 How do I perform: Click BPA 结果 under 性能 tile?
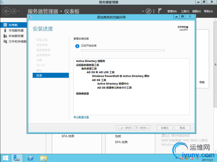point(121,142)
